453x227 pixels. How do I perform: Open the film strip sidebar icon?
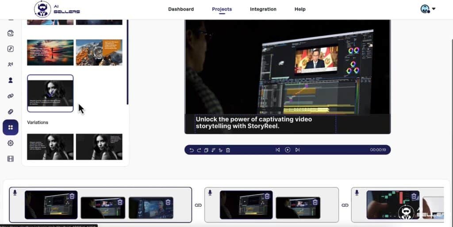11,158
